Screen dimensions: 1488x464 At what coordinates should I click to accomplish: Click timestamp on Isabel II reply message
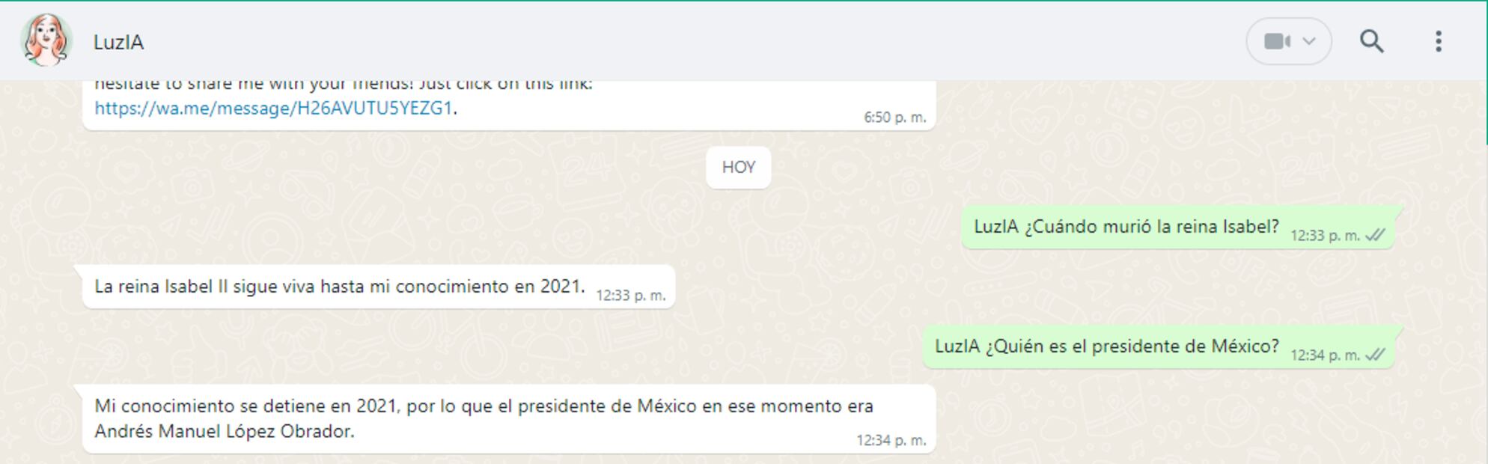630,296
